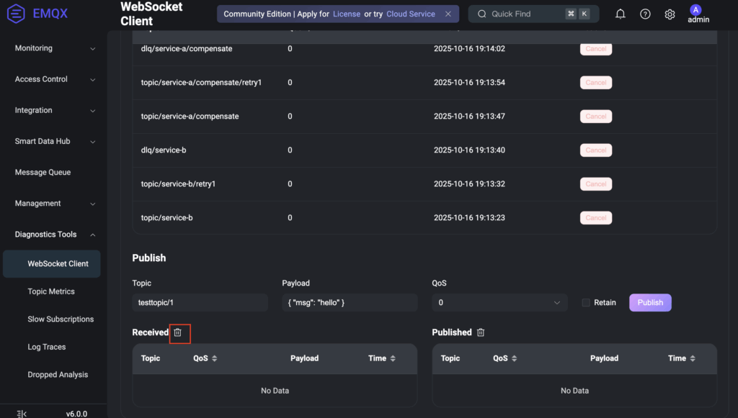The height and width of the screenshot is (418, 738).
Task: Clear received messages with trash icon
Action: [x=178, y=332]
